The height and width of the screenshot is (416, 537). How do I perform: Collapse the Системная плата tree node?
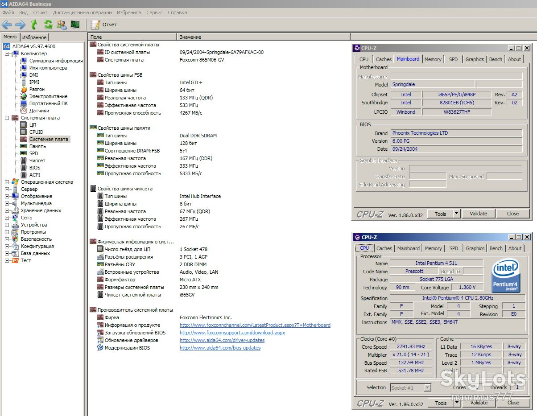[7, 118]
